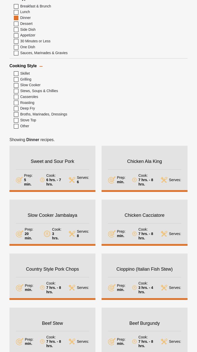Image resolution: width=197 pixels, height=352 pixels.
Task: Enable the Dessert filter checkbox
Action: [16, 24]
